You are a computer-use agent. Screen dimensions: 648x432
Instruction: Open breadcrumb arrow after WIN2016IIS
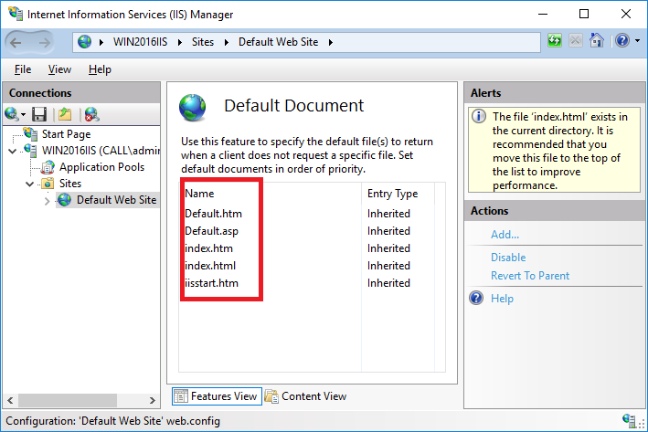tap(180, 43)
